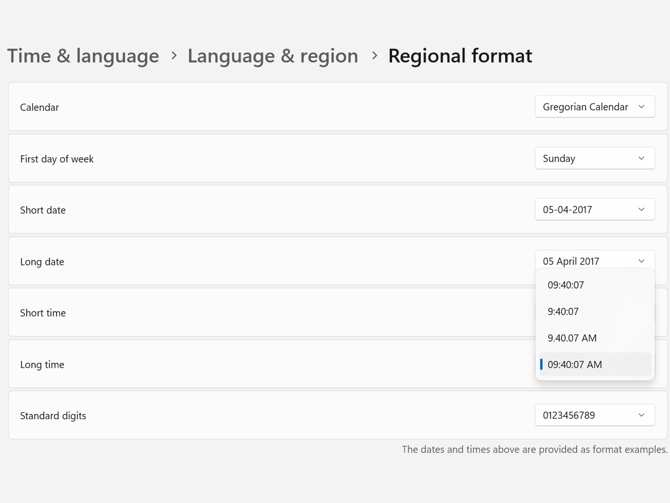Open the Language & region breadcrumb

[273, 56]
